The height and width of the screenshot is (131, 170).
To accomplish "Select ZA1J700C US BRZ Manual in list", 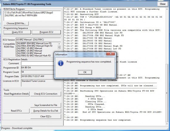I will point(29,48).
